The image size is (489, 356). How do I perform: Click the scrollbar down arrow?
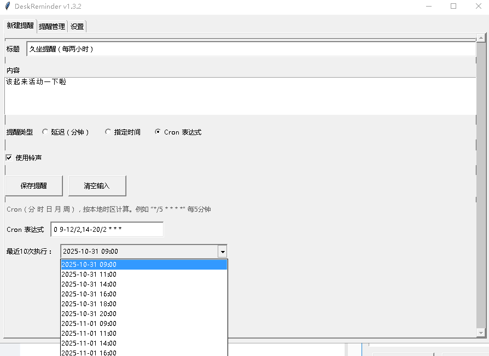coord(481,332)
